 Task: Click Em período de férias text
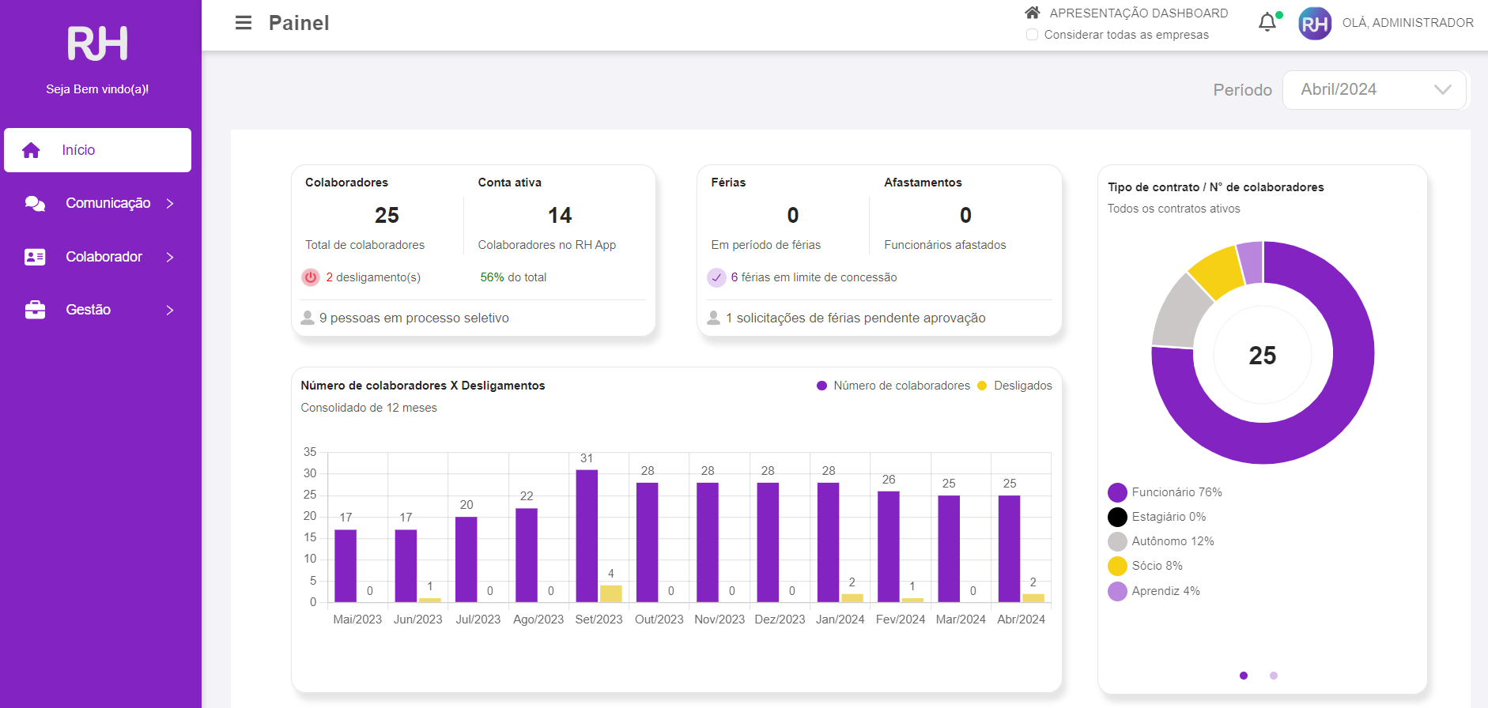coord(765,245)
